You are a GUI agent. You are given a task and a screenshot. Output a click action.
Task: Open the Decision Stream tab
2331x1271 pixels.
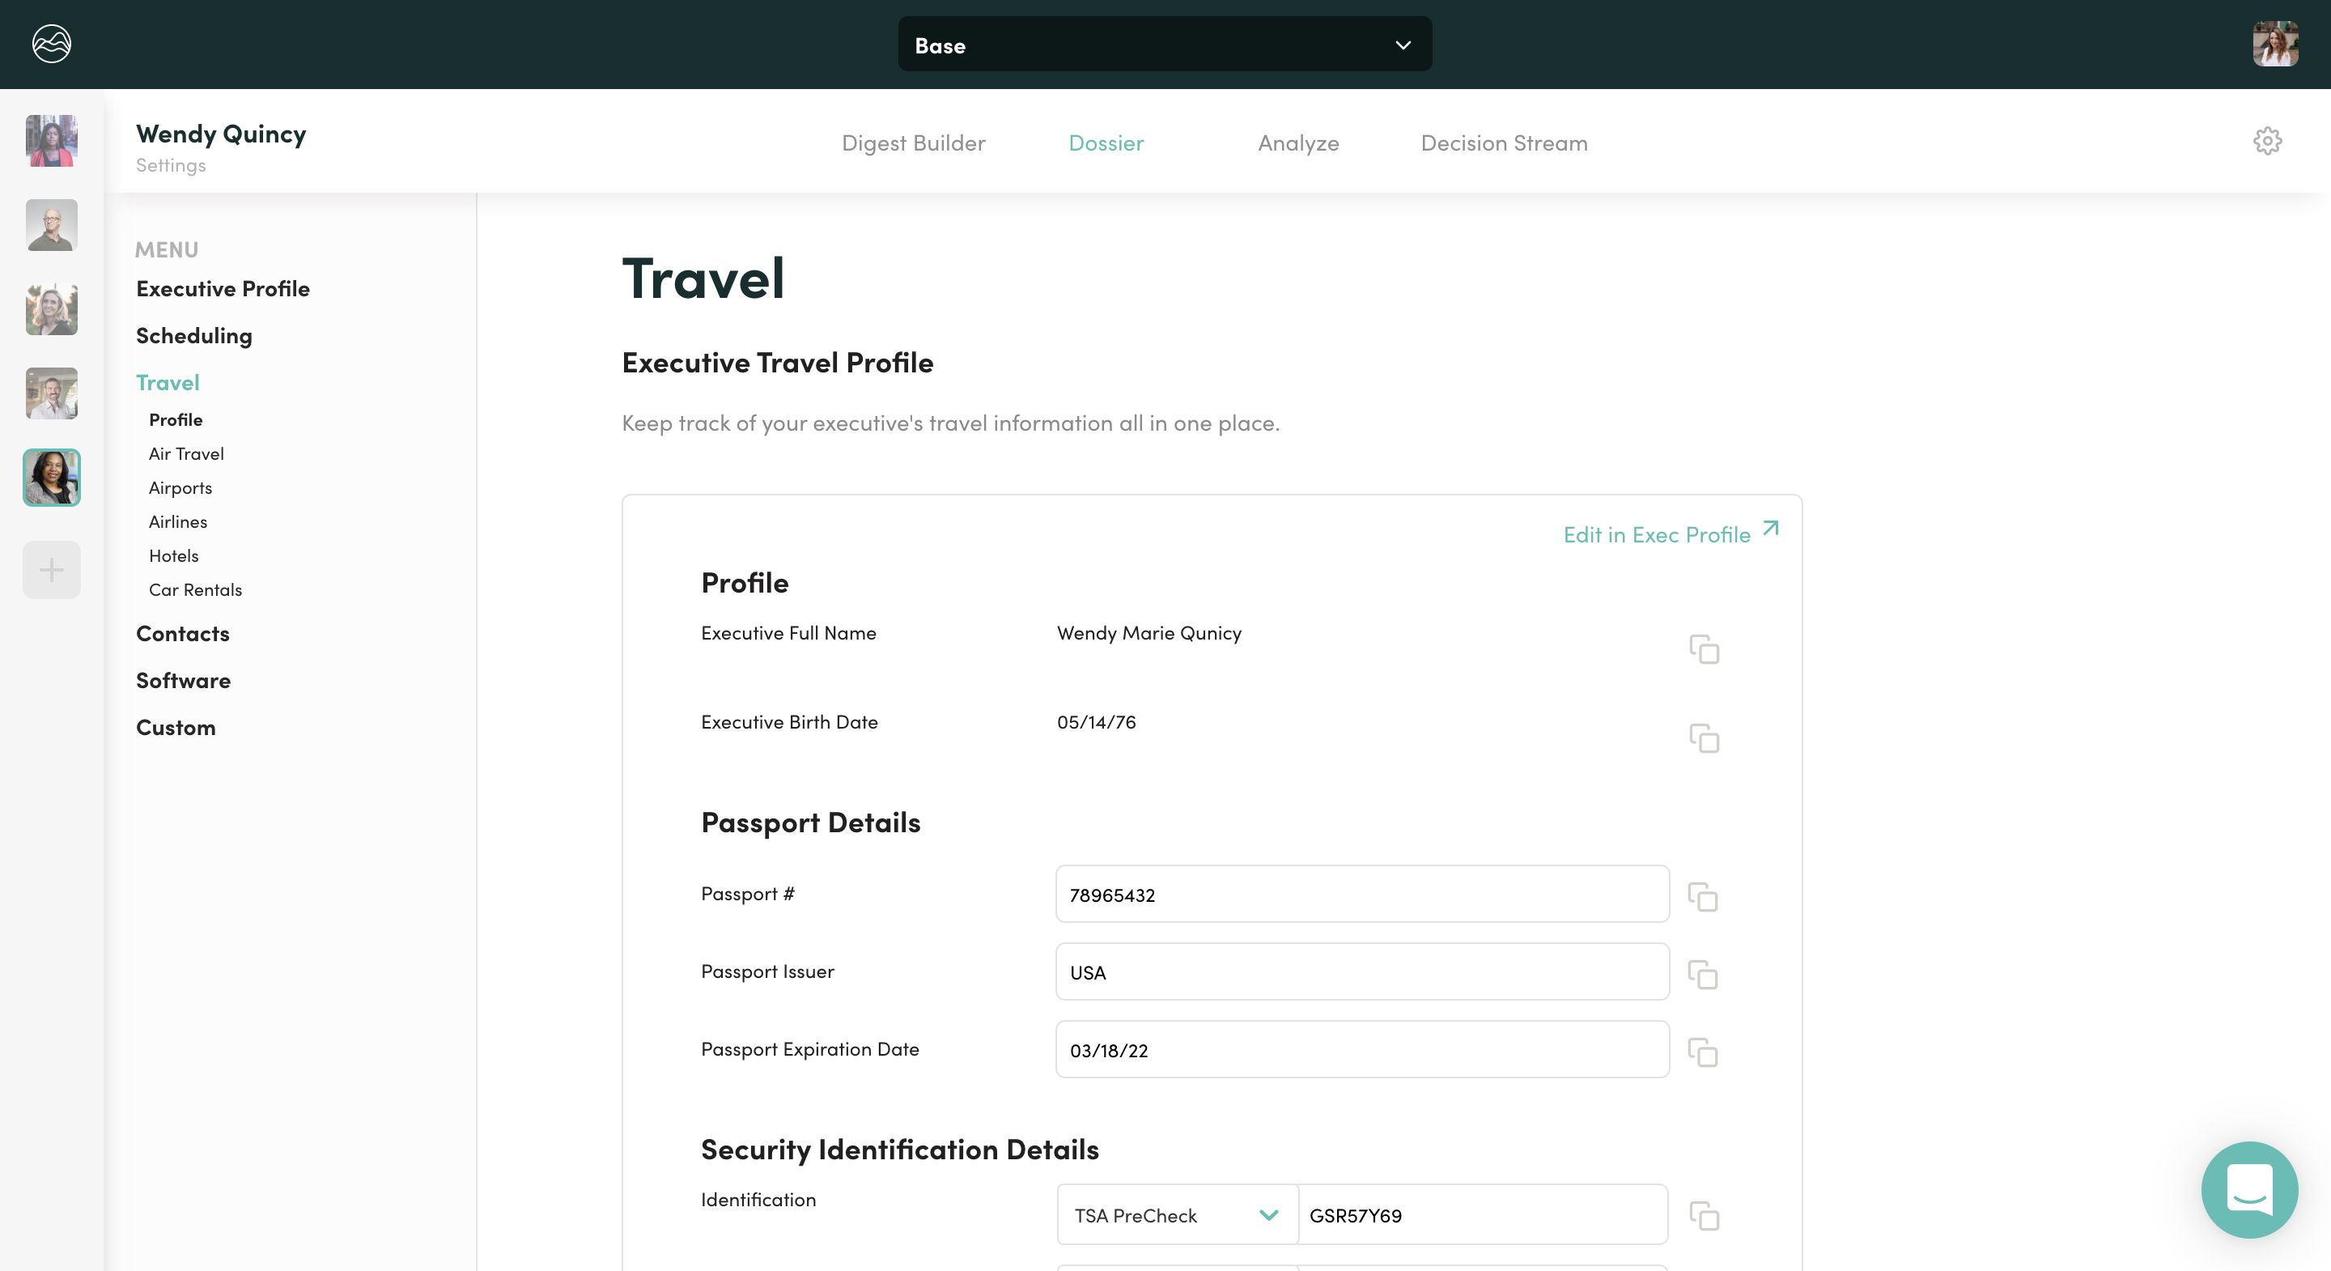point(1503,143)
